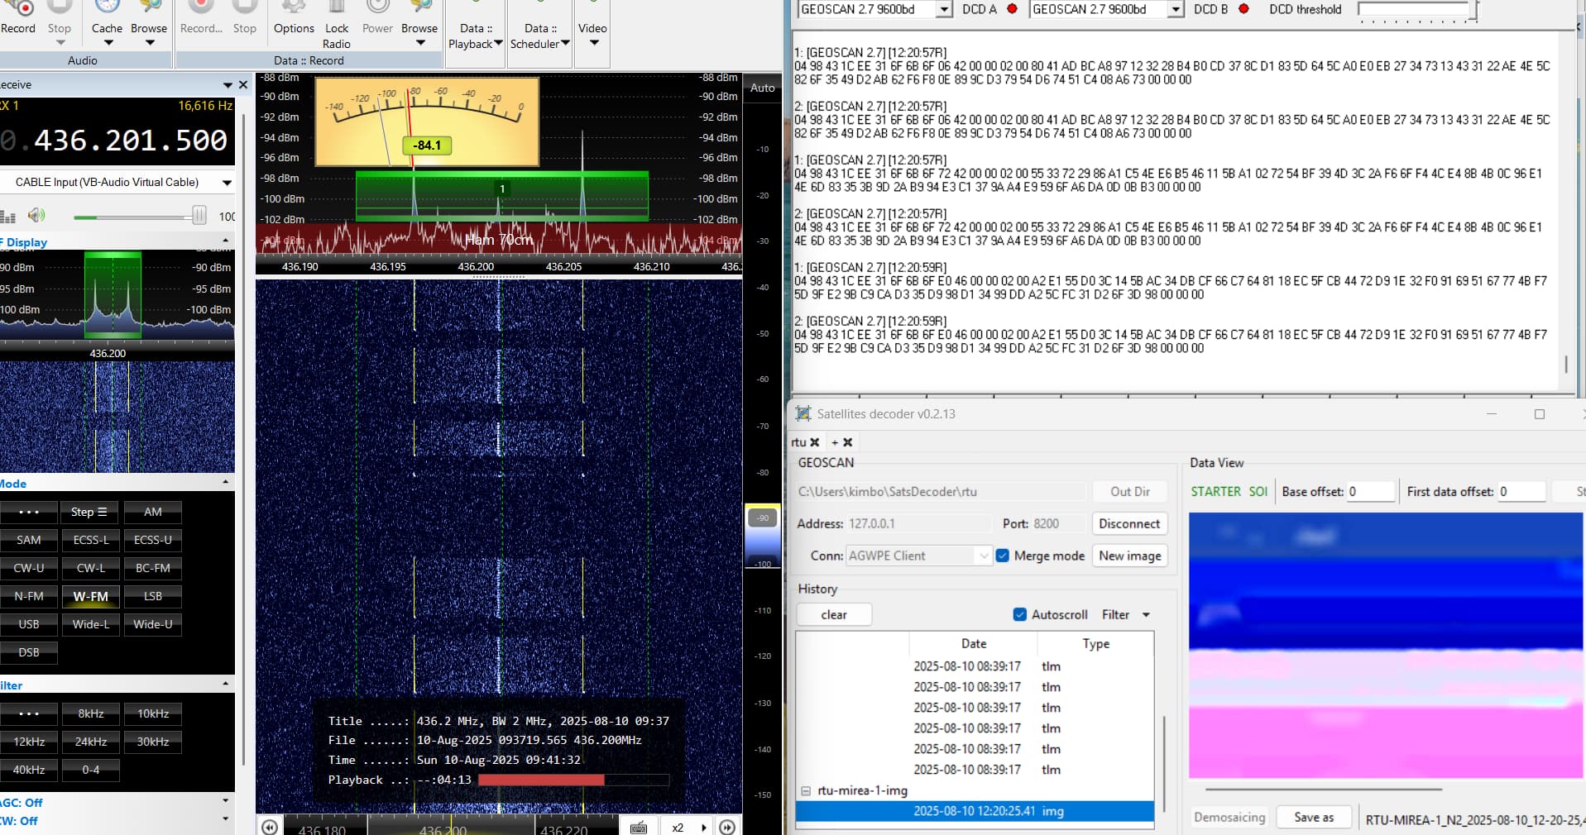Open the CABLE Input audio device dropdown
The width and height of the screenshot is (1586, 835).
[x=226, y=182]
